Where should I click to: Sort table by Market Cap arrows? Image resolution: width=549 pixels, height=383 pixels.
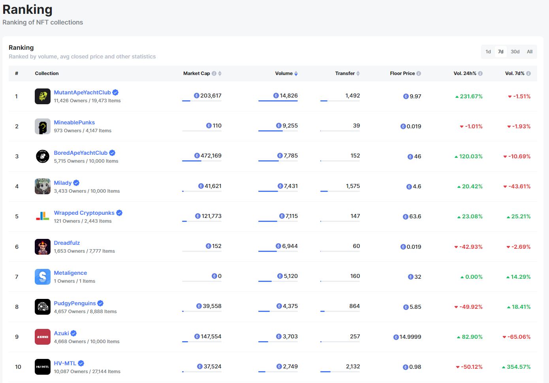pos(220,73)
